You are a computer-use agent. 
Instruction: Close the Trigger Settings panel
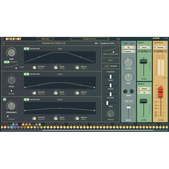pos(4,43)
